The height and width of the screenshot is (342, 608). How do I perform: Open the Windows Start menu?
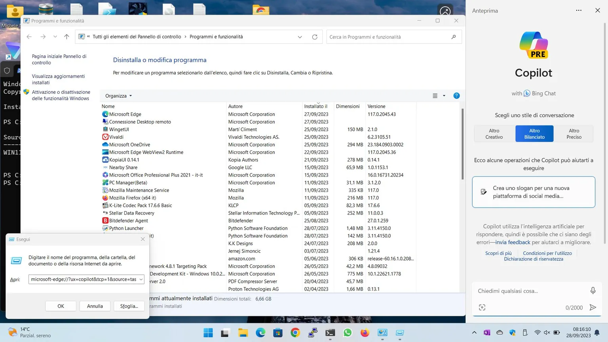pyautogui.click(x=208, y=333)
